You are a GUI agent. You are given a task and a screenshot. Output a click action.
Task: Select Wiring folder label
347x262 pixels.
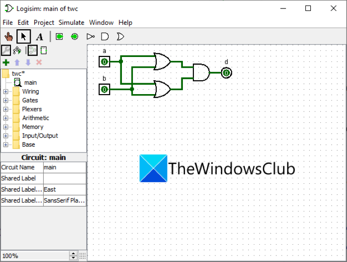[x=31, y=92]
